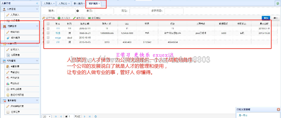
Task: Focus the 求职状态 job status input field
Action: click(x=174, y=11)
